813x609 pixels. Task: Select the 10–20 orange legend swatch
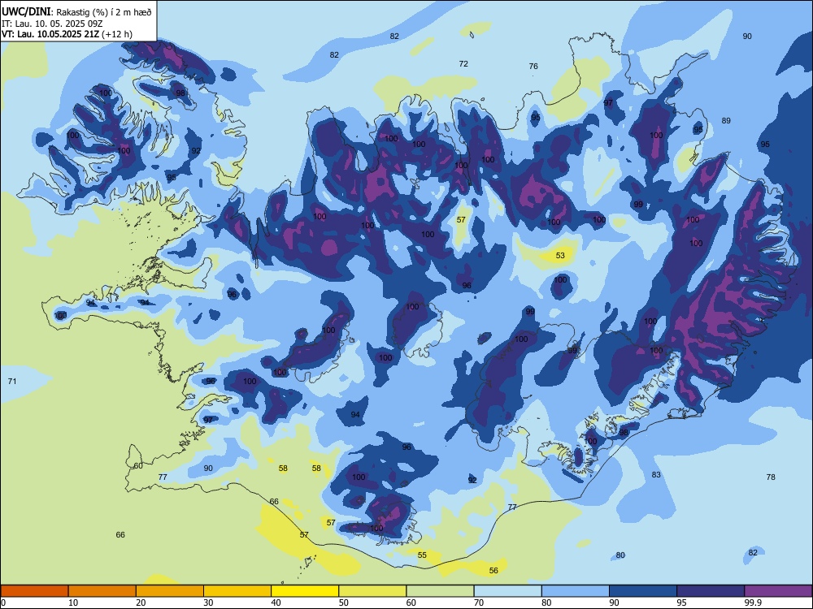click(x=102, y=591)
